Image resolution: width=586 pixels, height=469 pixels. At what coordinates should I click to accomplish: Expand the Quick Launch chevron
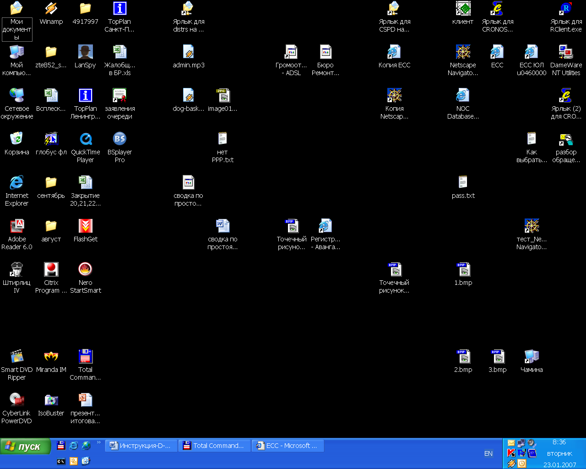point(98,442)
